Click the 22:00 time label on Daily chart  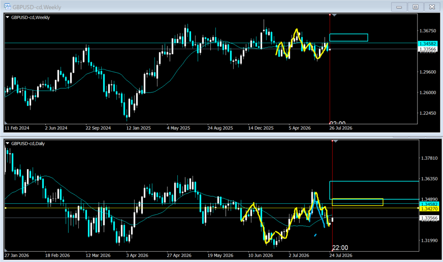pyautogui.click(x=340, y=248)
